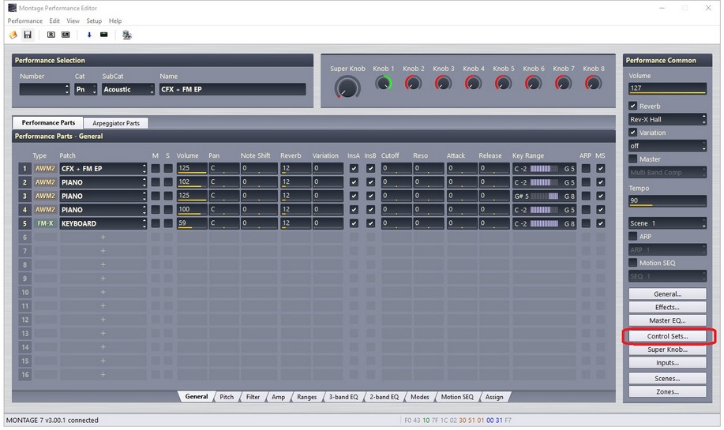Click the Knob 5 dial
The height and width of the screenshot is (430, 724).
pos(503,83)
